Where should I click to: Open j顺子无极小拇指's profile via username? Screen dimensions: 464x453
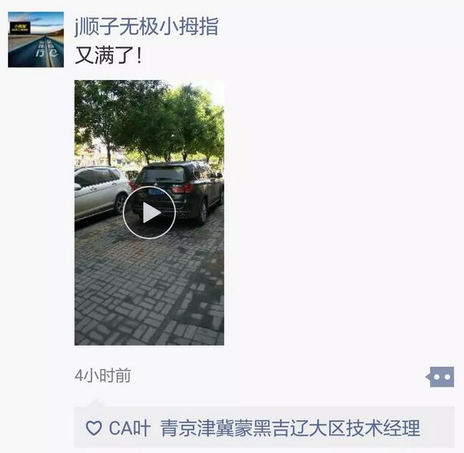click(x=146, y=26)
